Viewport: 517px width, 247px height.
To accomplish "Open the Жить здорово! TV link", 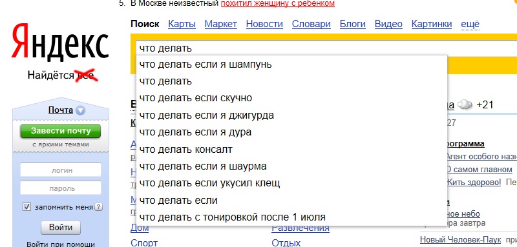I will coord(474,182).
